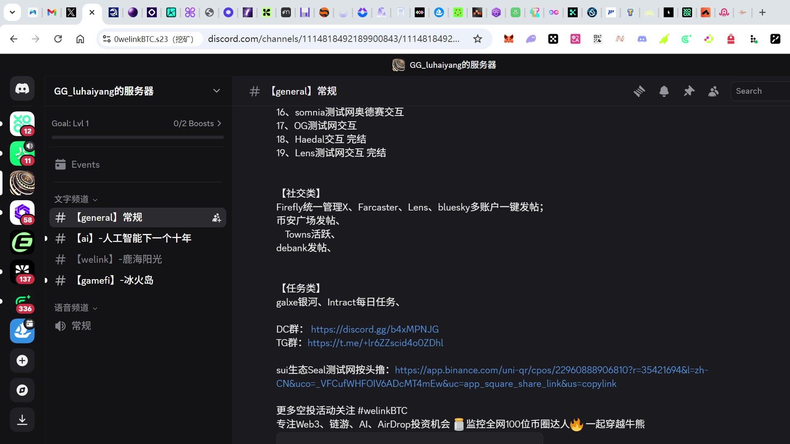
Task: Click the Discord Search field
Action: point(760,91)
